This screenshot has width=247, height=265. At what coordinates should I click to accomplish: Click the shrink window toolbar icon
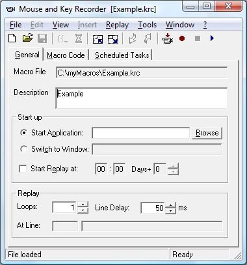[97, 39]
